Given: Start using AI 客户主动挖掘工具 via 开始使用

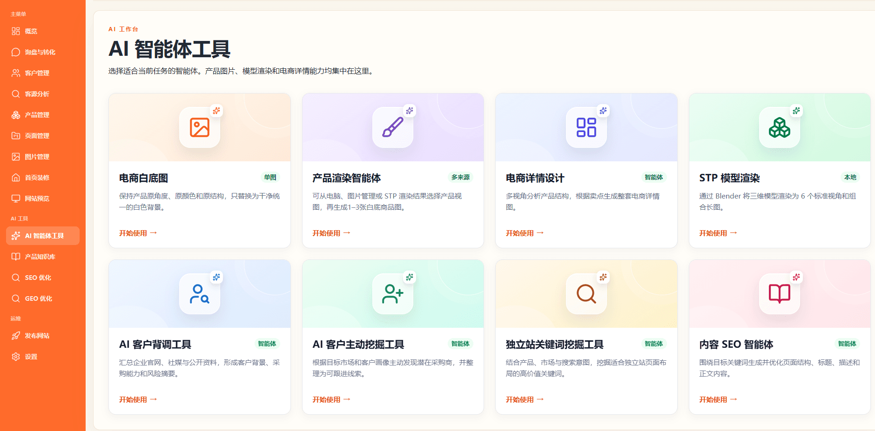Looking at the screenshot, I should click(331, 399).
